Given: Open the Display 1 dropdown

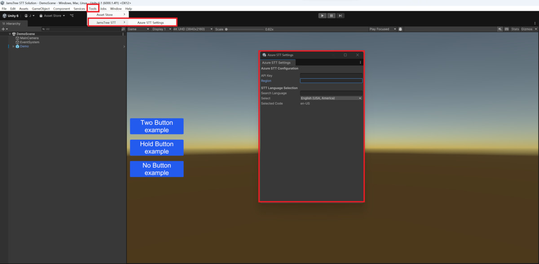Looking at the screenshot, I should [x=162, y=29].
